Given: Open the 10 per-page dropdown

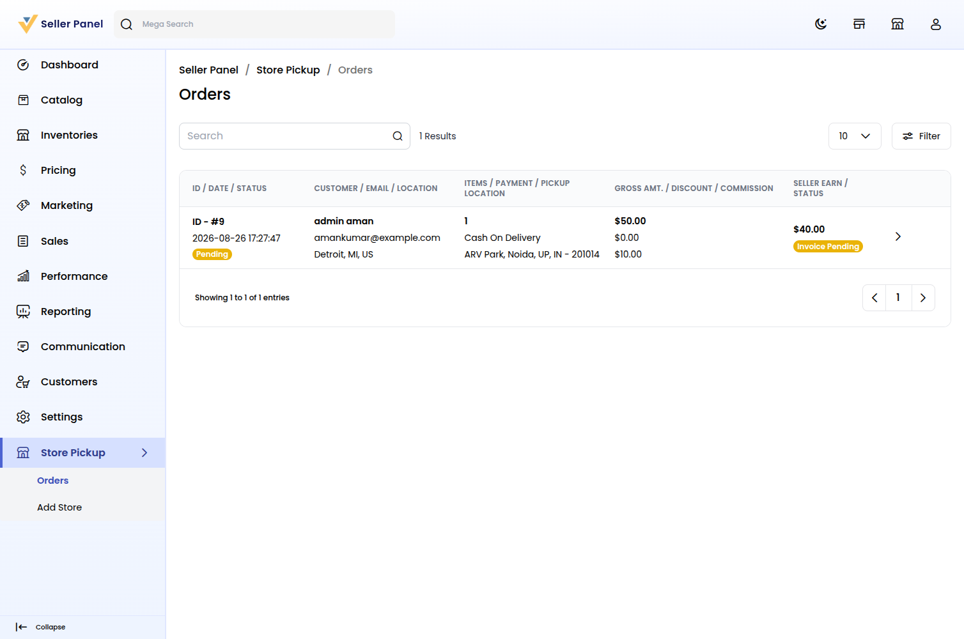Looking at the screenshot, I should [855, 136].
